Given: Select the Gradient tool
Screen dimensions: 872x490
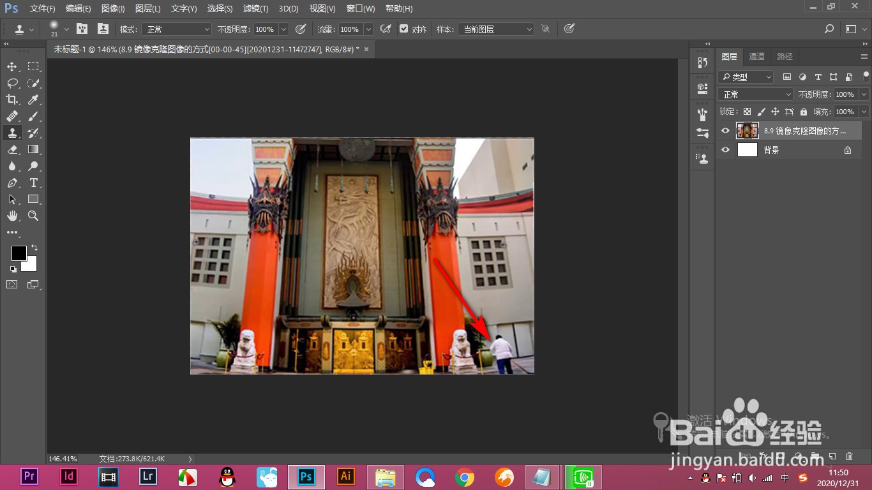Looking at the screenshot, I should tap(33, 149).
